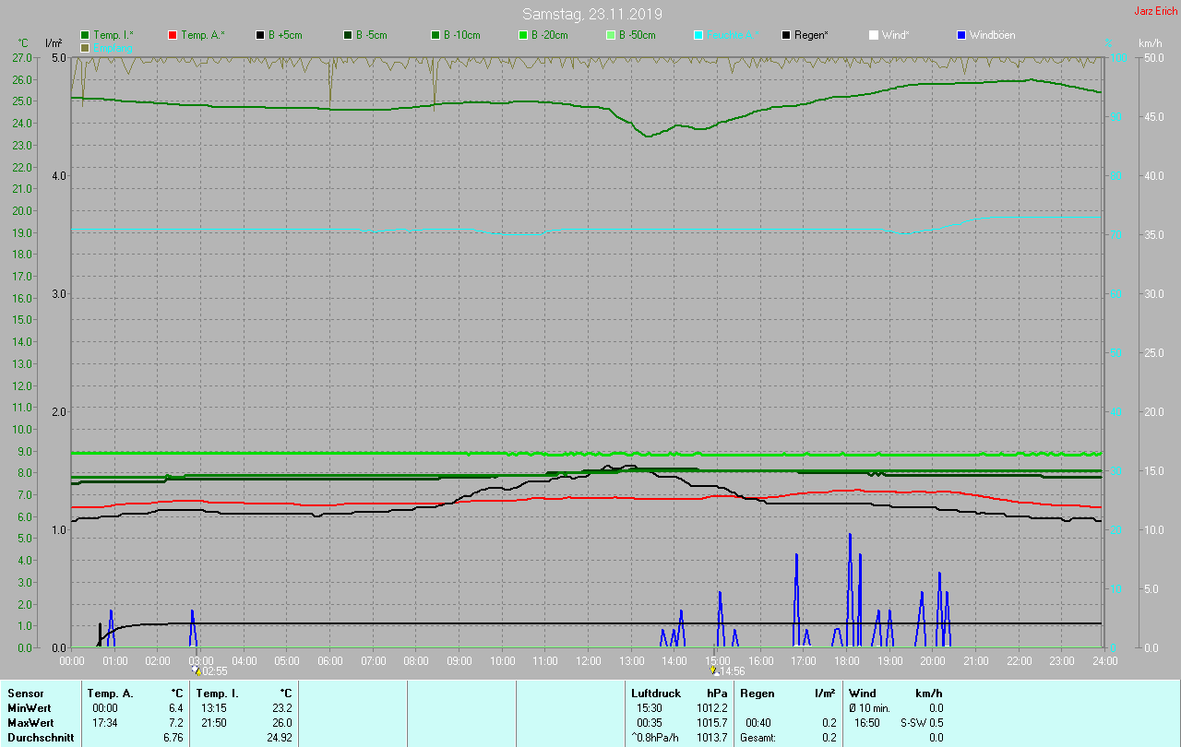The image size is (1181, 747).
Task: Select the blue Windböen legend swatch
Action: [961, 35]
